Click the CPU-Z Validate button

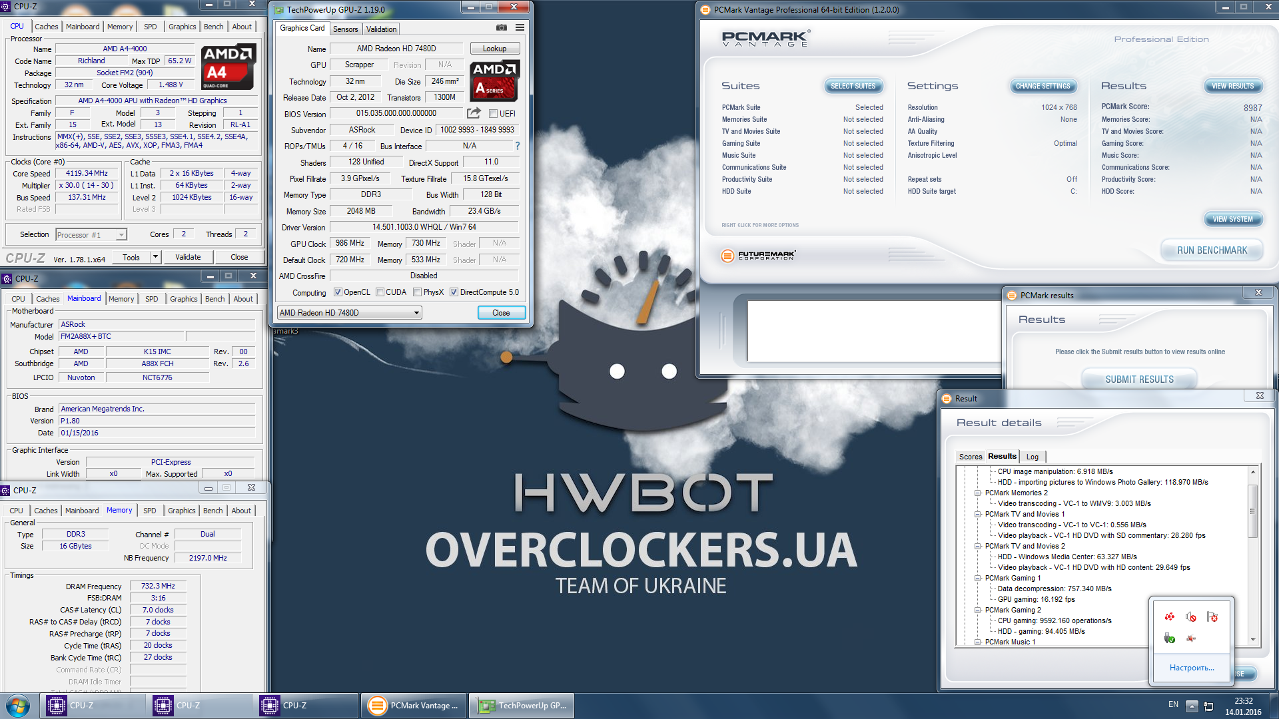tap(188, 257)
